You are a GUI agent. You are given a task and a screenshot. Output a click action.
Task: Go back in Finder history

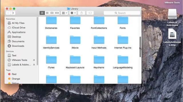click(x=8, y=13)
